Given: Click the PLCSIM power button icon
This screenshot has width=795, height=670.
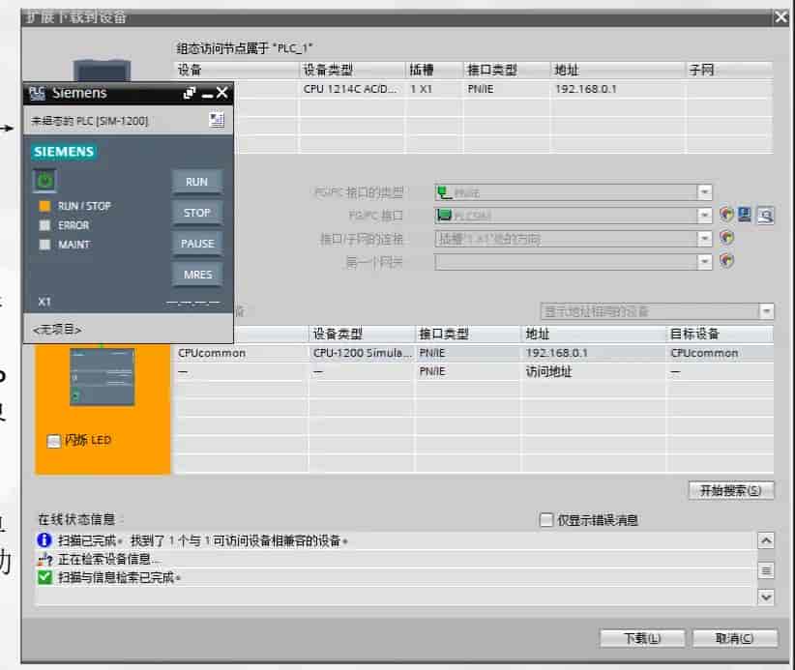Looking at the screenshot, I should click(44, 181).
